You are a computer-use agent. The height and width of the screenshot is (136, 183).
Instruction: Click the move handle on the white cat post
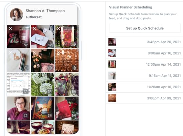click(50, 44)
